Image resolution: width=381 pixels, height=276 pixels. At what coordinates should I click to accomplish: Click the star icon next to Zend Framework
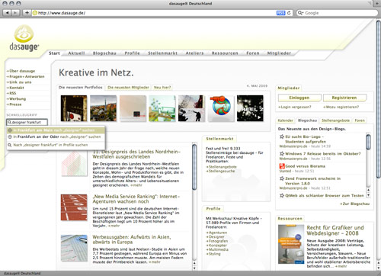pyautogui.click(x=282, y=178)
